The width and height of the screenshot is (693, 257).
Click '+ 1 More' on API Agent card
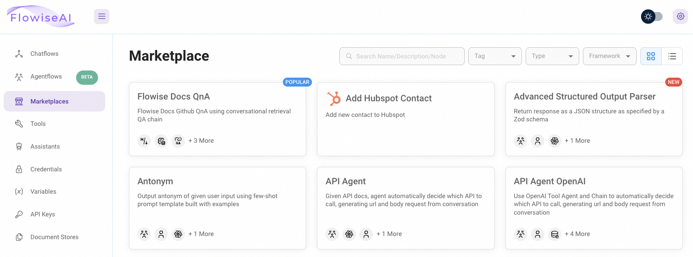pos(389,234)
